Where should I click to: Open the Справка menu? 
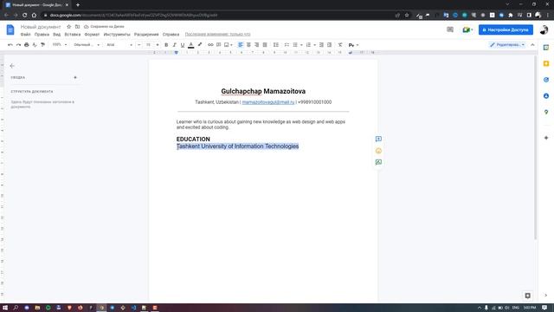[x=171, y=35]
